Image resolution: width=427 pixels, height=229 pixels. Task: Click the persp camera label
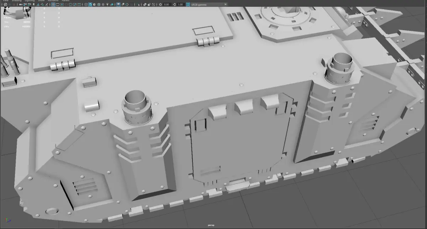(x=211, y=225)
